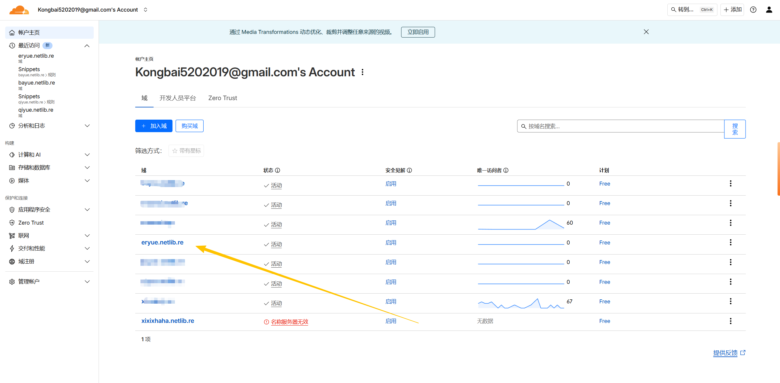Open the help question mark icon
The image size is (780, 383).
click(x=753, y=10)
